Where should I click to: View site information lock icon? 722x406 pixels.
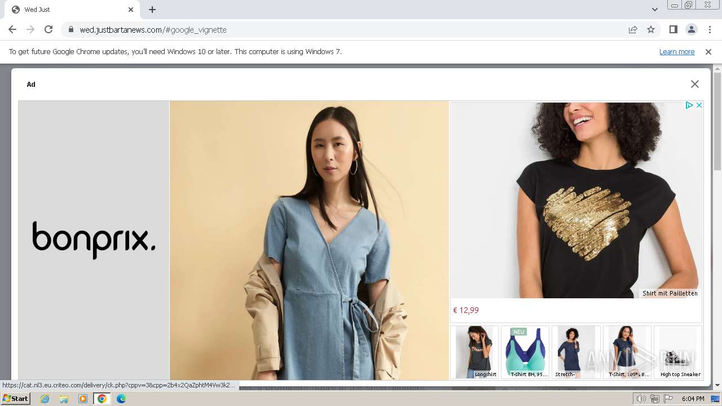pos(71,29)
